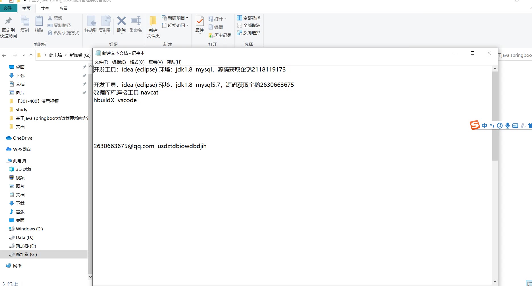This screenshot has width=532, height=286.
Task: Switch to the View (查看) ribbon tab
Action: (x=63, y=9)
